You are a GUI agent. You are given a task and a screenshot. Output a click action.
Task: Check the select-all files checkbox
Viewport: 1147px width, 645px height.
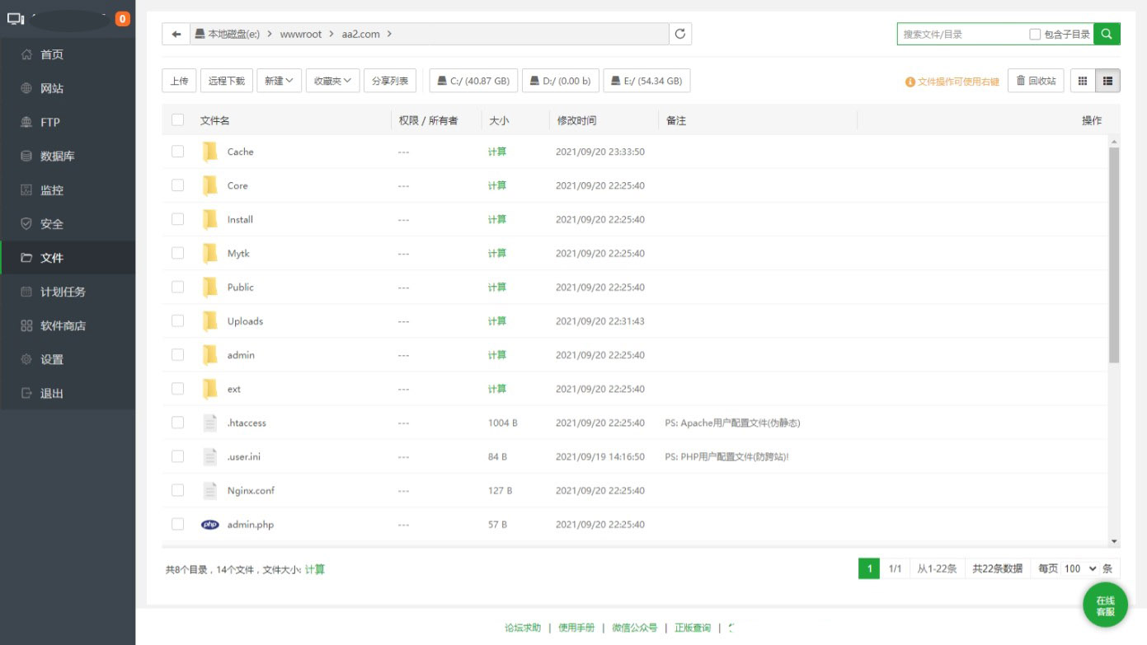(x=177, y=120)
